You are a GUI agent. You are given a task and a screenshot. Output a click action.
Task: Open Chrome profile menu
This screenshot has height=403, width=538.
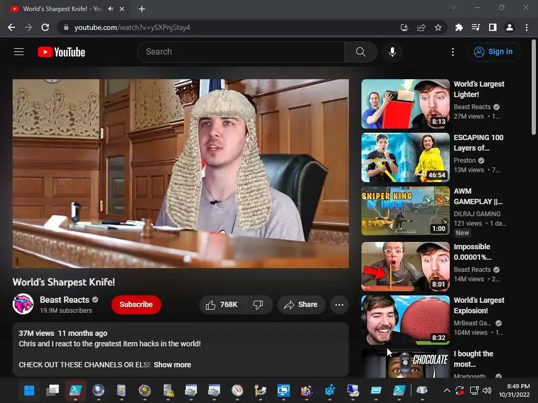[x=510, y=27]
